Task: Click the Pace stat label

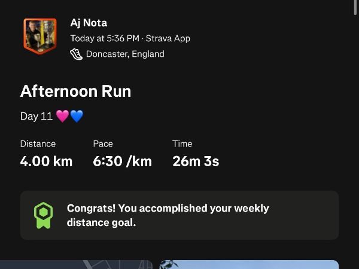Action: (x=103, y=144)
